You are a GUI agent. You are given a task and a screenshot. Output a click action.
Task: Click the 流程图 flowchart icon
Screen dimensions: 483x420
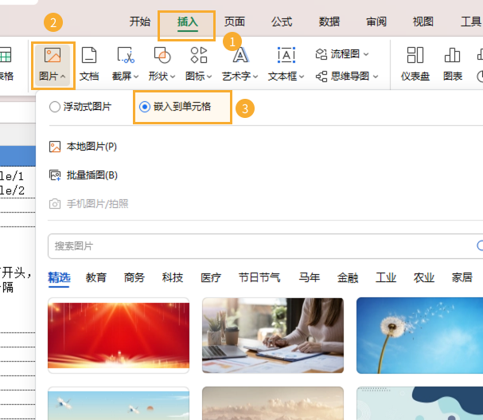(x=321, y=54)
